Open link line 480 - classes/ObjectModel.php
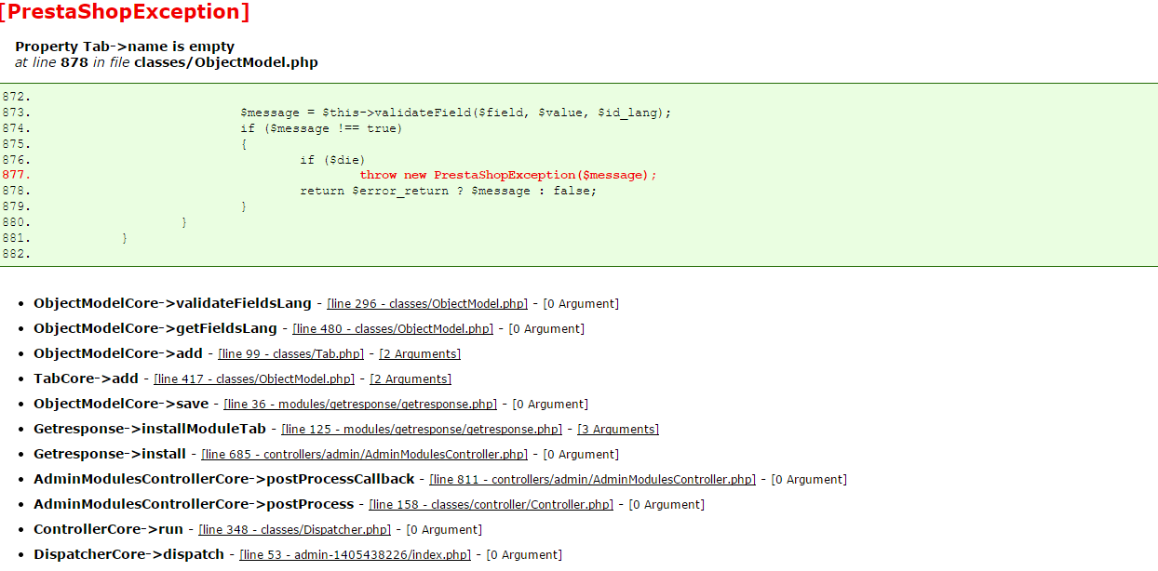 [x=393, y=329]
